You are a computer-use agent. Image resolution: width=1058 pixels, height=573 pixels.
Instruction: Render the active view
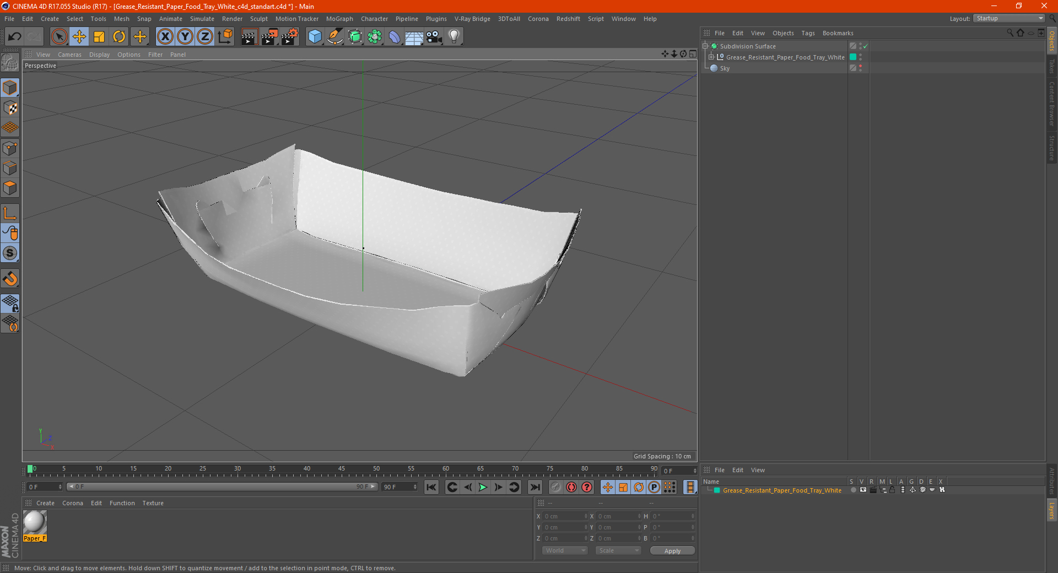(x=249, y=37)
